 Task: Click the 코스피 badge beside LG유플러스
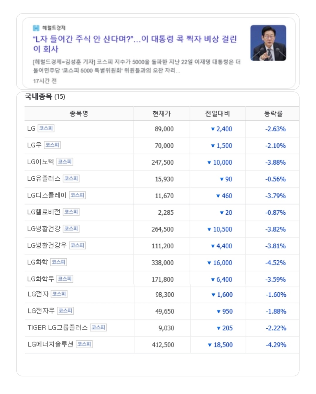point(71,178)
